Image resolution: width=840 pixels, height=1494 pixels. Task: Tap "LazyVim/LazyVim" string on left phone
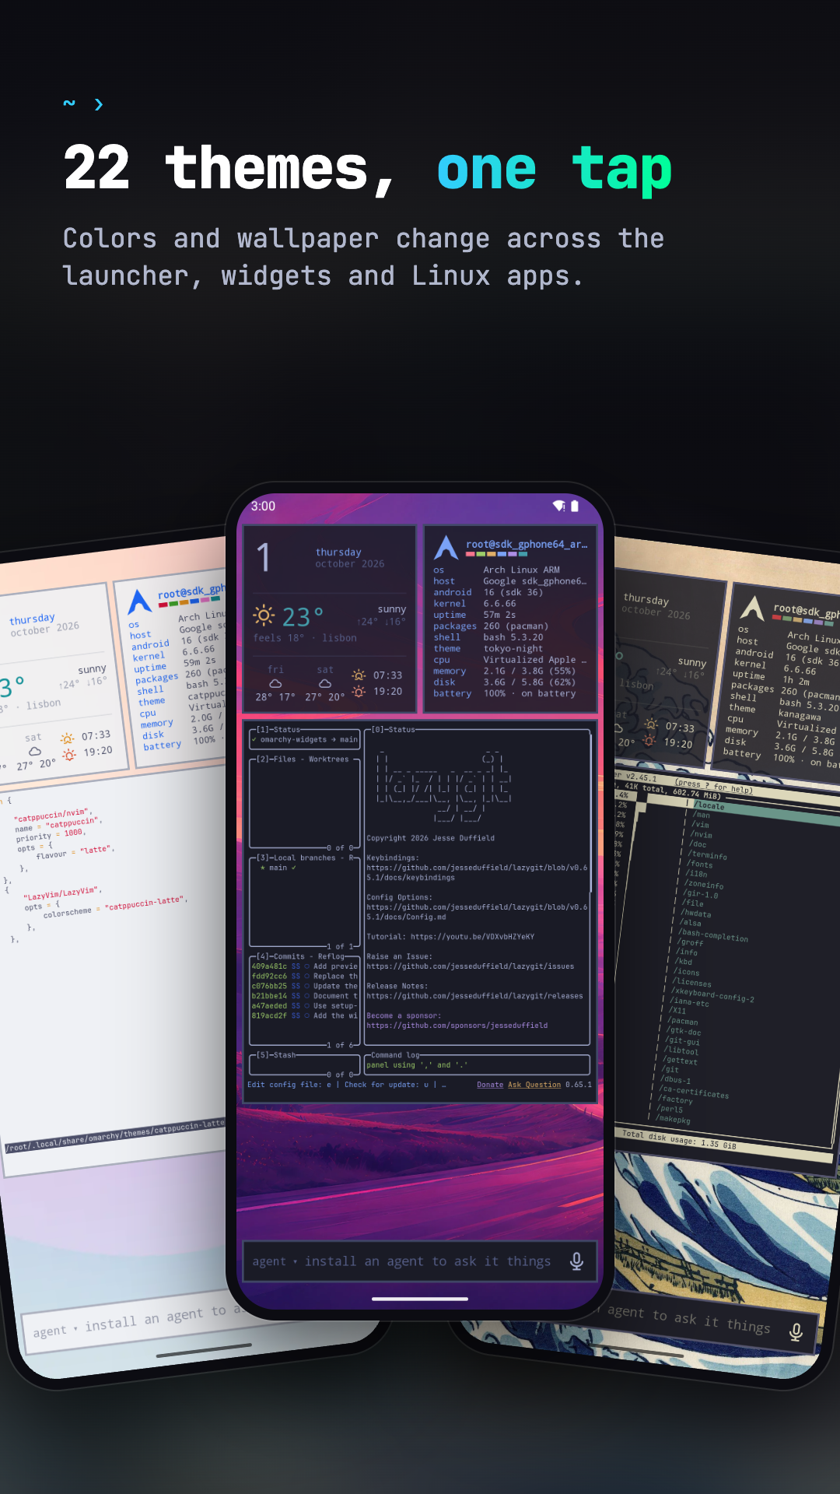62,893
